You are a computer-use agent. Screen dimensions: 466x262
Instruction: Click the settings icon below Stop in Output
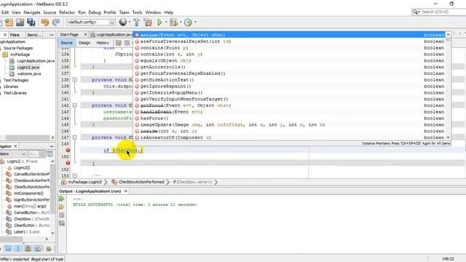pos(61,223)
